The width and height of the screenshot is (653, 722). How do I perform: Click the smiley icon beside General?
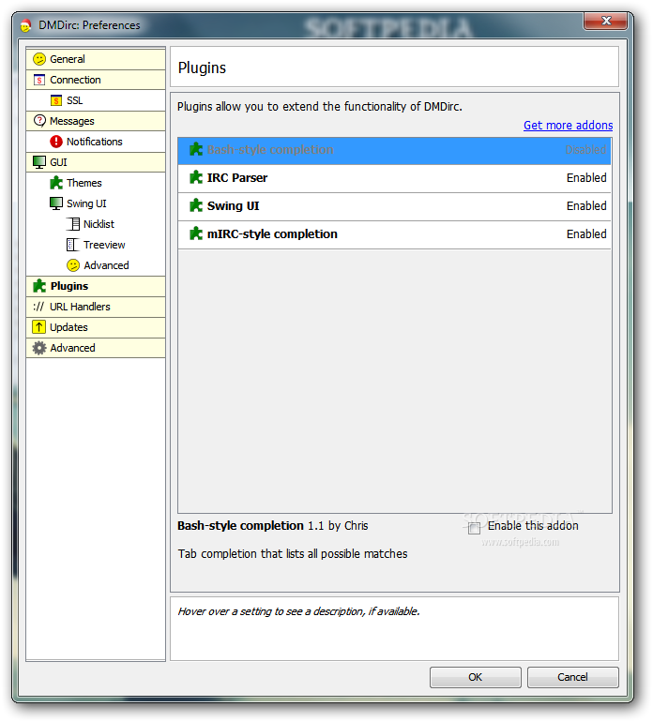[39, 59]
